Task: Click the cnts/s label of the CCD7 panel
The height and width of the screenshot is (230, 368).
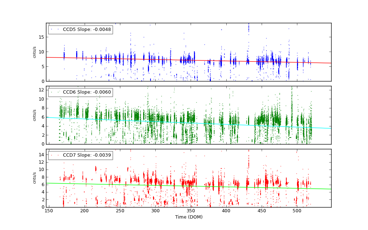Action: point(35,178)
